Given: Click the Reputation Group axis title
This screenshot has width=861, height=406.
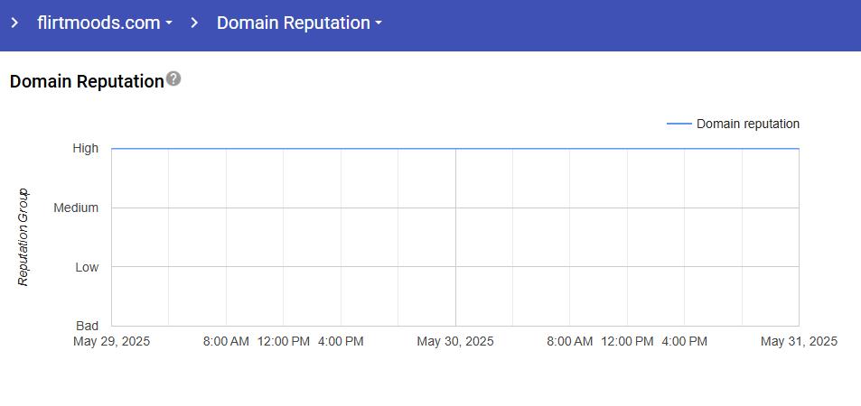Looking at the screenshot, I should 24,237.
